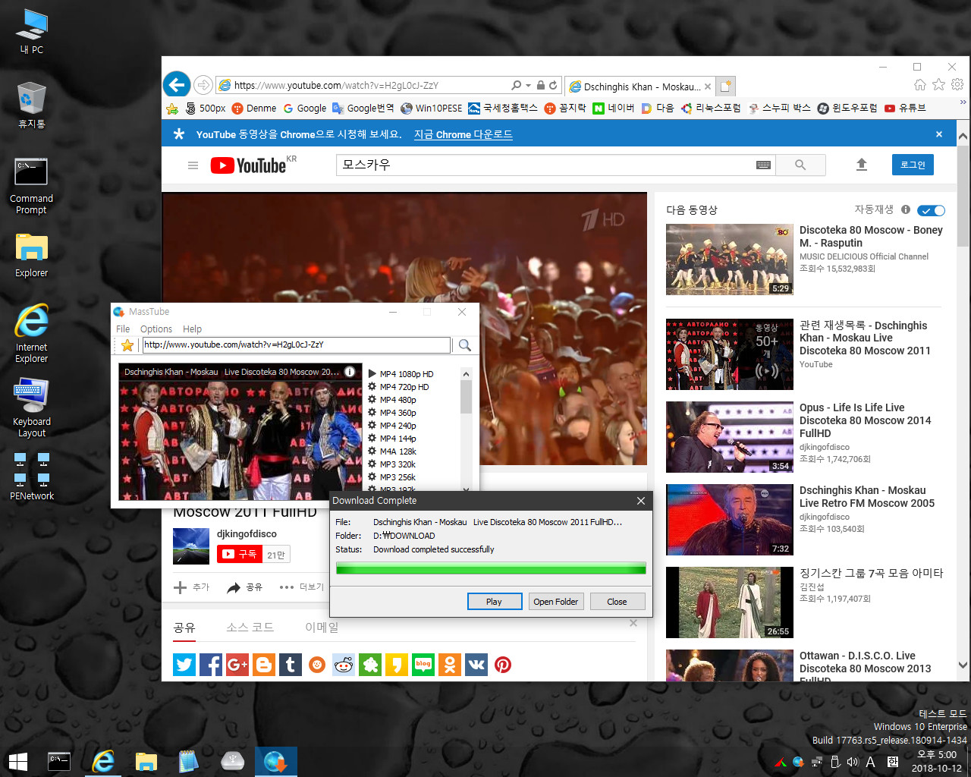
Task: Share via Google+ icon
Action: click(237, 665)
